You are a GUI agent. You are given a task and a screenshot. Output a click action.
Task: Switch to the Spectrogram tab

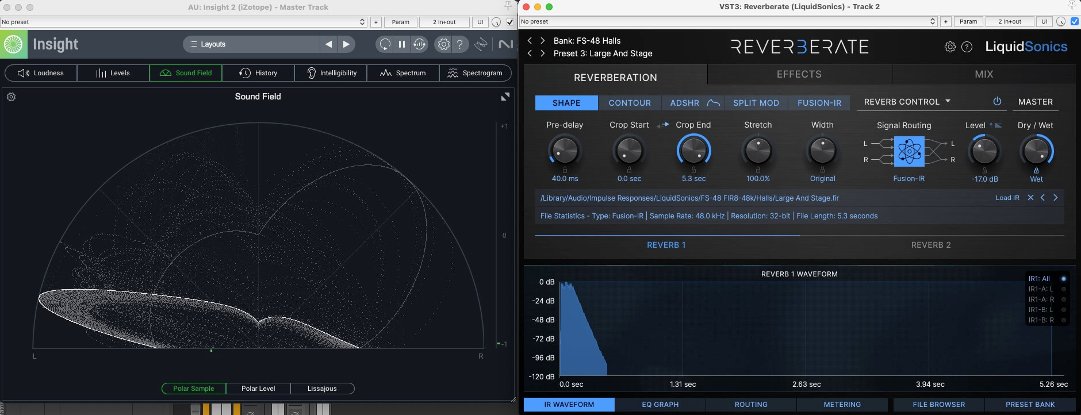click(475, 73)
